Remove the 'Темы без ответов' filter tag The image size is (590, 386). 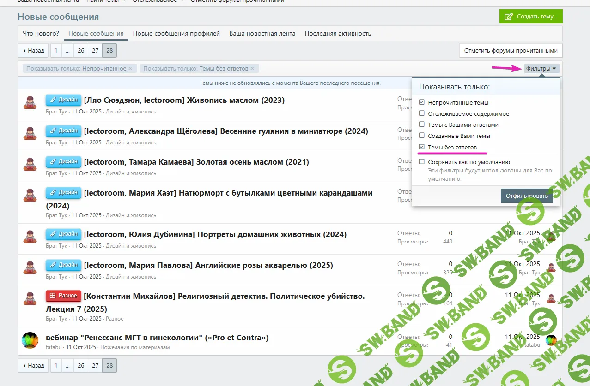[252, 69]
